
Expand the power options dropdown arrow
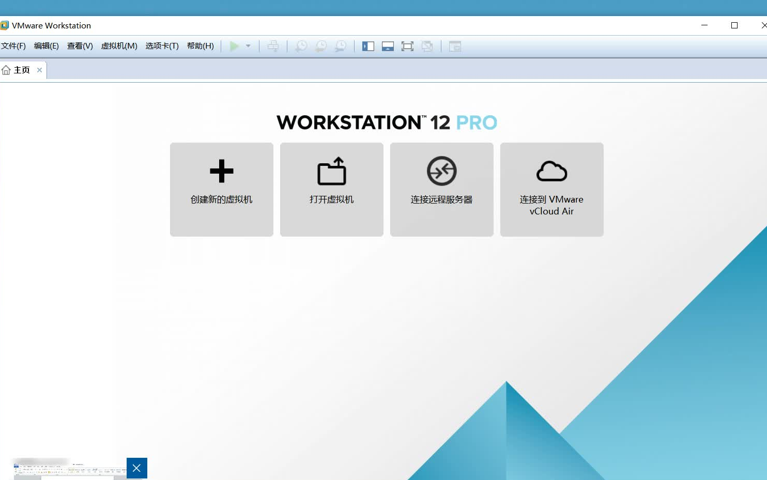click(248, 47)
